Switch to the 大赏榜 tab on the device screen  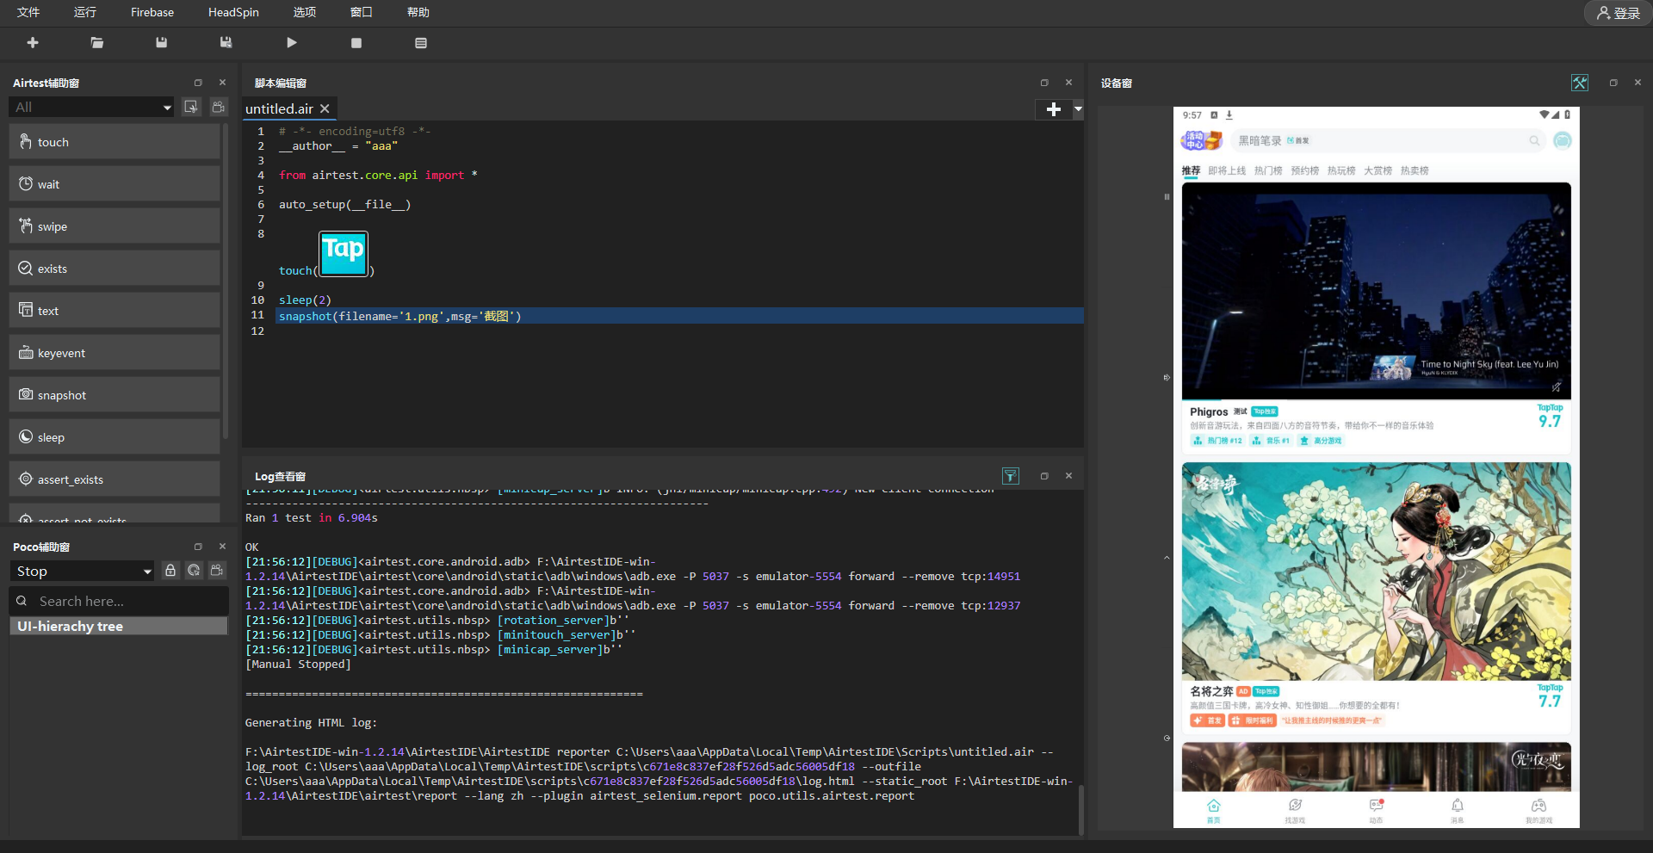click(x=1377, y=170)
